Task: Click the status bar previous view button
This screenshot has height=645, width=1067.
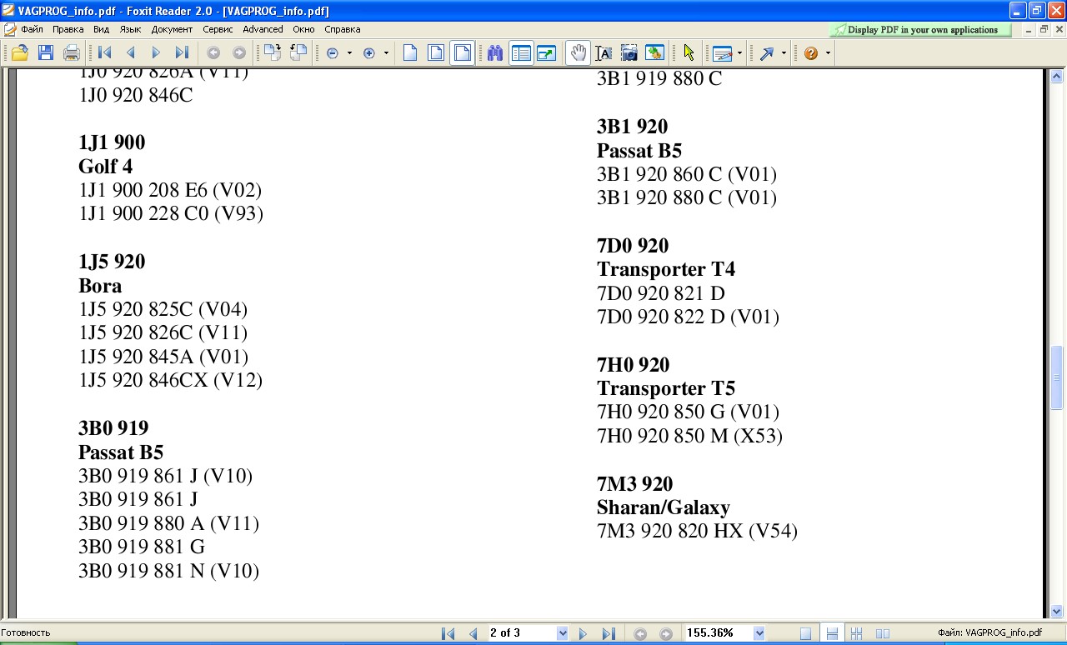Action: (640, 633)
